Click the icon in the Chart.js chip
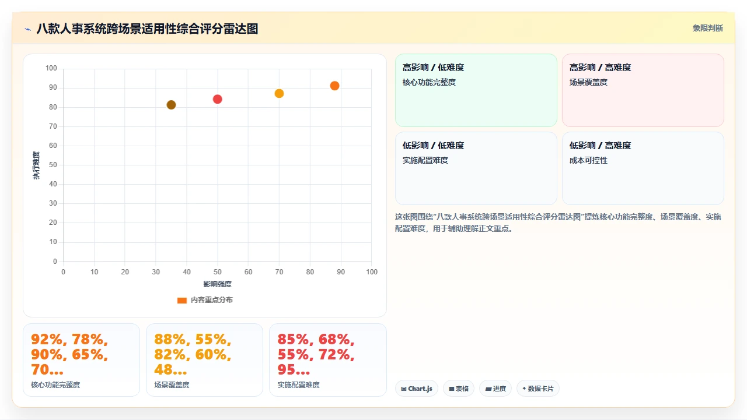The height and width of the screenshot is (420, 747). tap(404, 389)
